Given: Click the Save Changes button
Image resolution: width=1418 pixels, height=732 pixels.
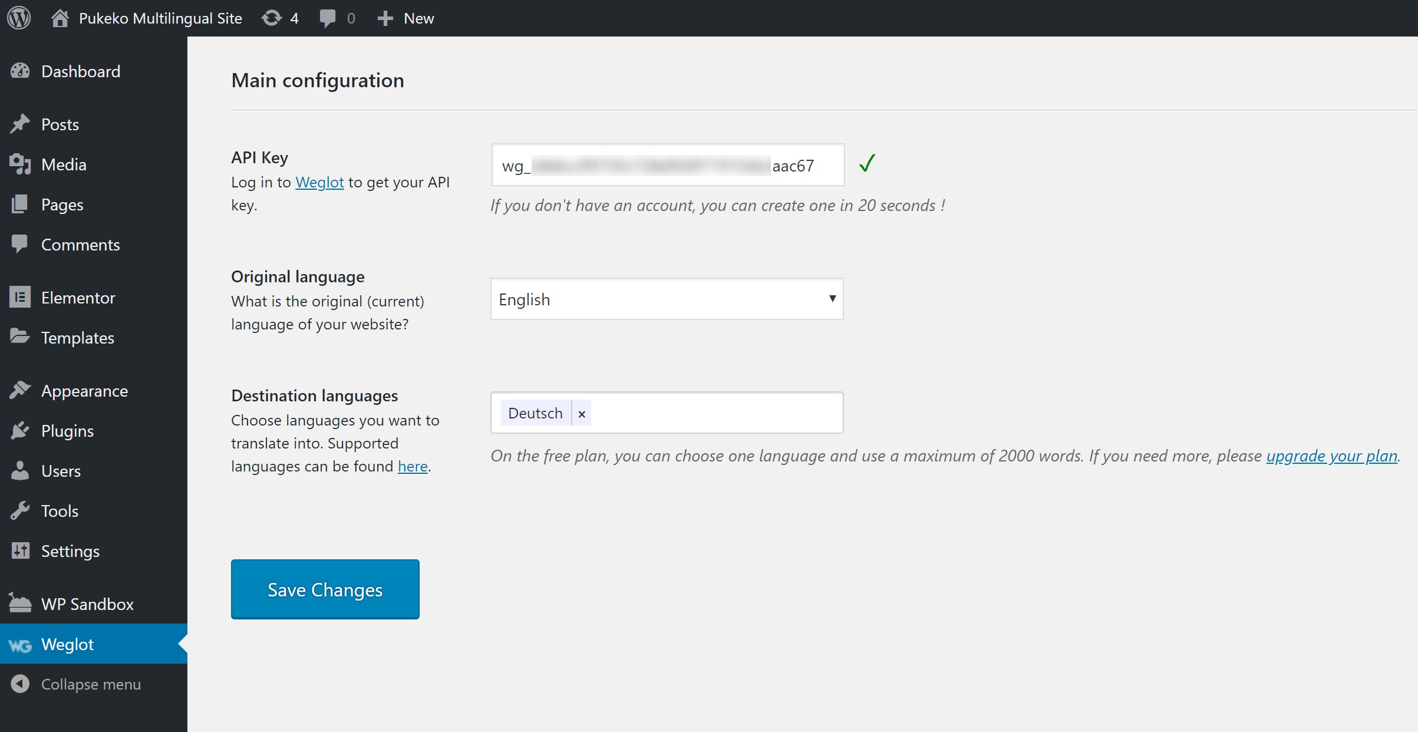Looking at the screenshot, I should coord(325,589).
